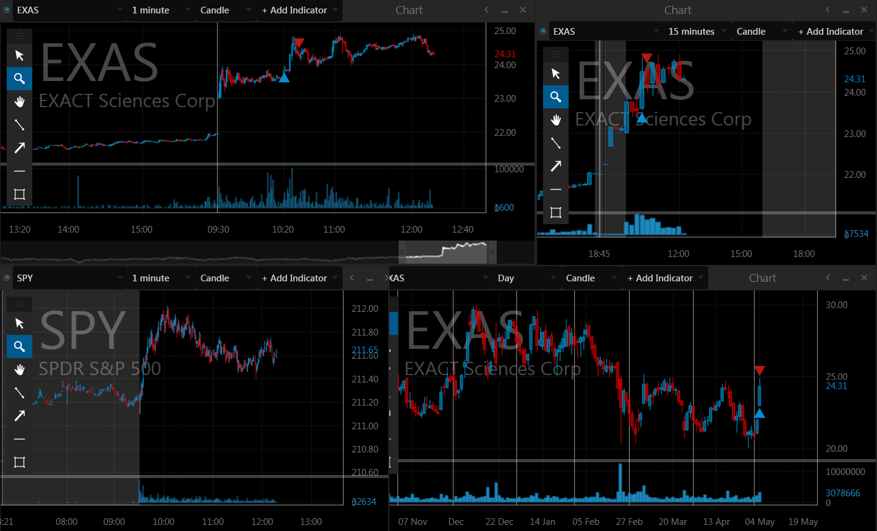Screen dimensions: 877x531
Task: Click the Chart title of EXAS 15 minutes panel
Action: pyautogui.click(x=678, y=10)
